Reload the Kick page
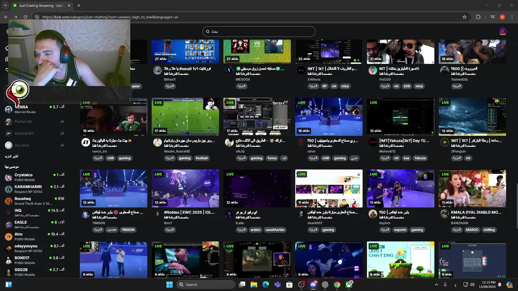 tap(25, 17)
